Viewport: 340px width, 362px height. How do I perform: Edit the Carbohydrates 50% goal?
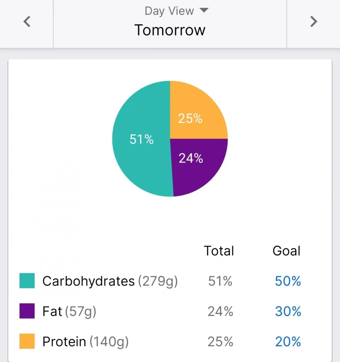click(288, 281)
